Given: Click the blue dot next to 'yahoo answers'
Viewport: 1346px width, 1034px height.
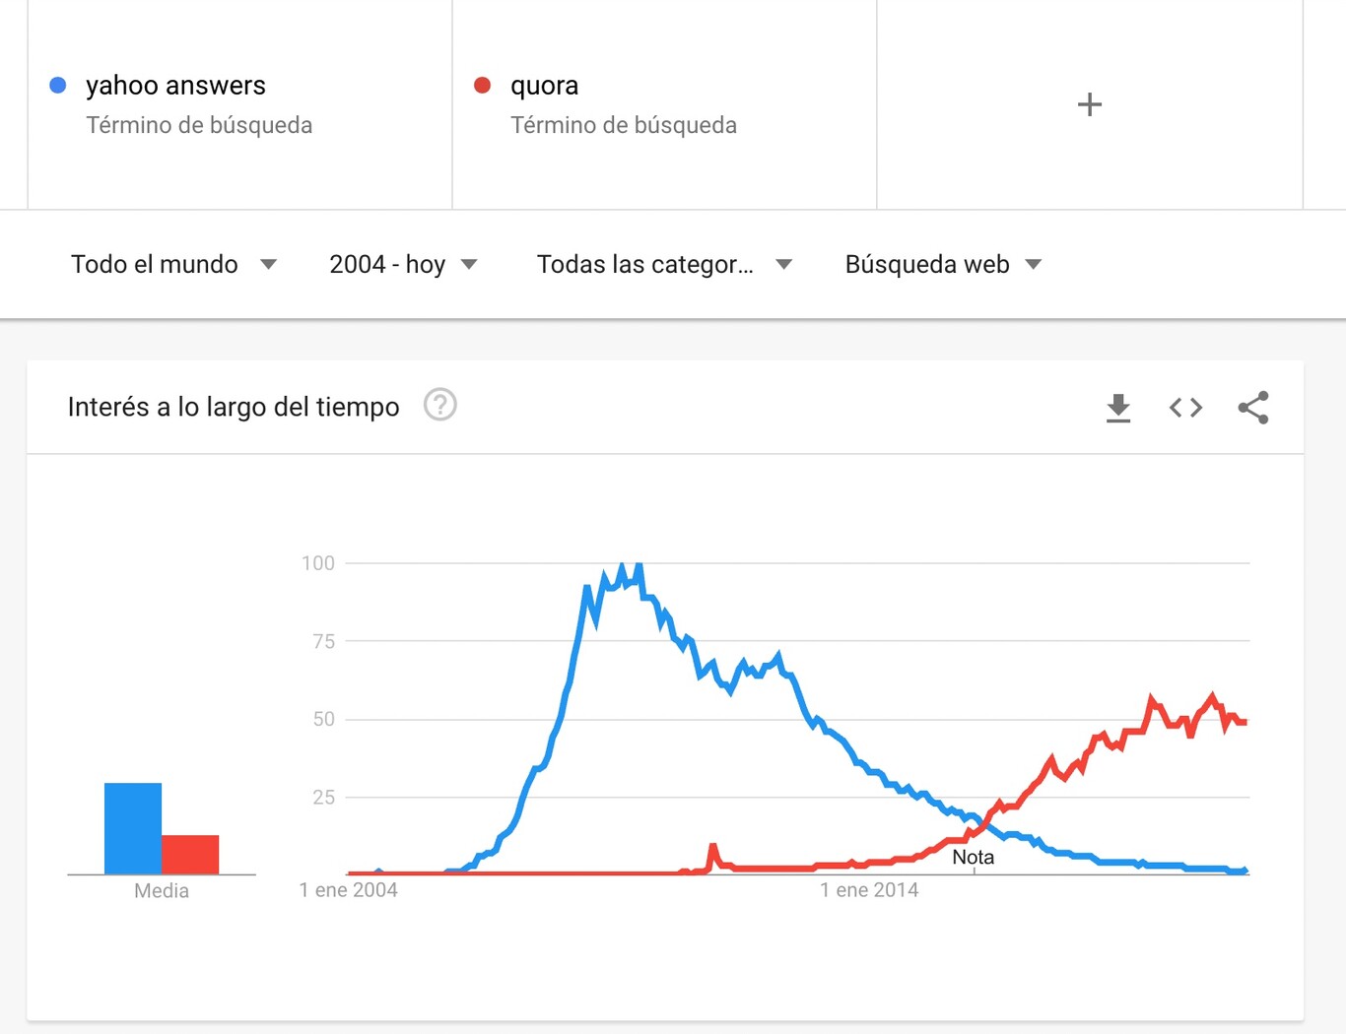Looking at the screenshot, I should (x=57, y=85).
